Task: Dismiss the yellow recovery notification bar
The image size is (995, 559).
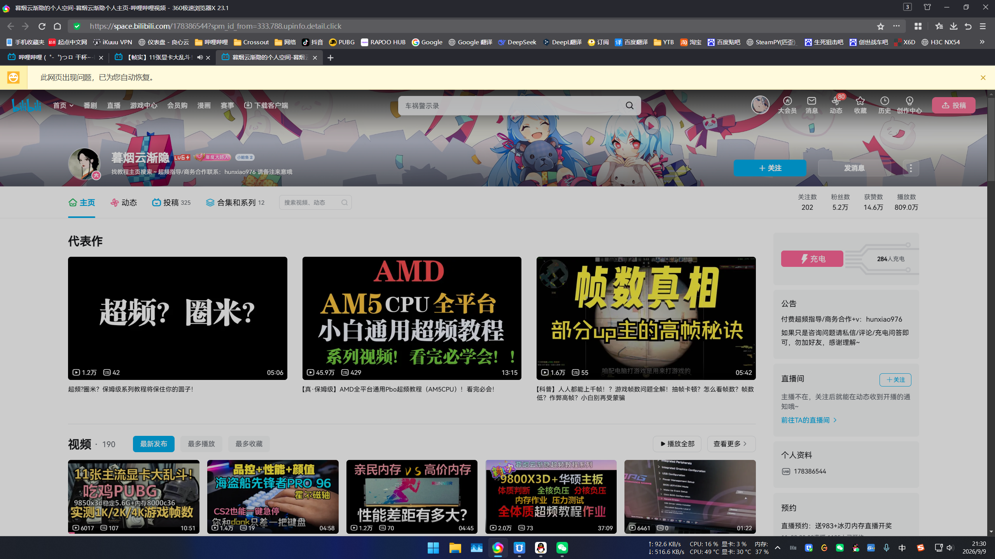Action: pyautogui.click(x=983, y=78)
